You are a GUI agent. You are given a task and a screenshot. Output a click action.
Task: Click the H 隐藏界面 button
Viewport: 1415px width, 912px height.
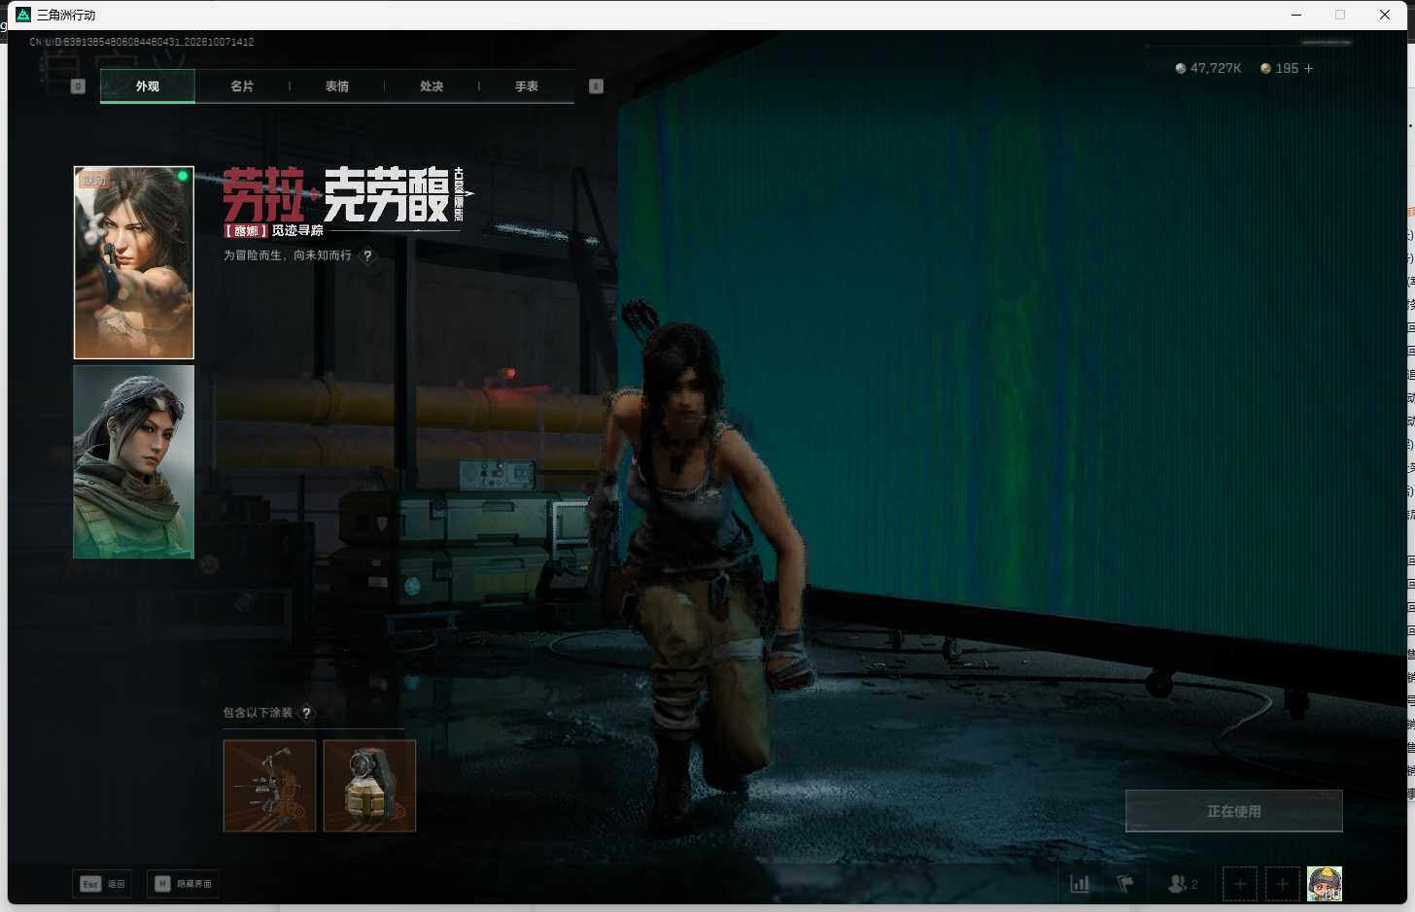[183, 884]
